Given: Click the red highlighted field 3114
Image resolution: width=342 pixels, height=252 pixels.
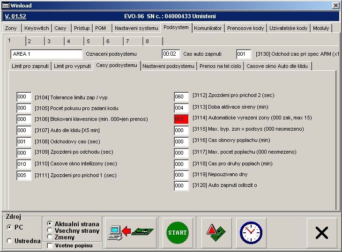Looking at the screenshot, I should [181, 119].
